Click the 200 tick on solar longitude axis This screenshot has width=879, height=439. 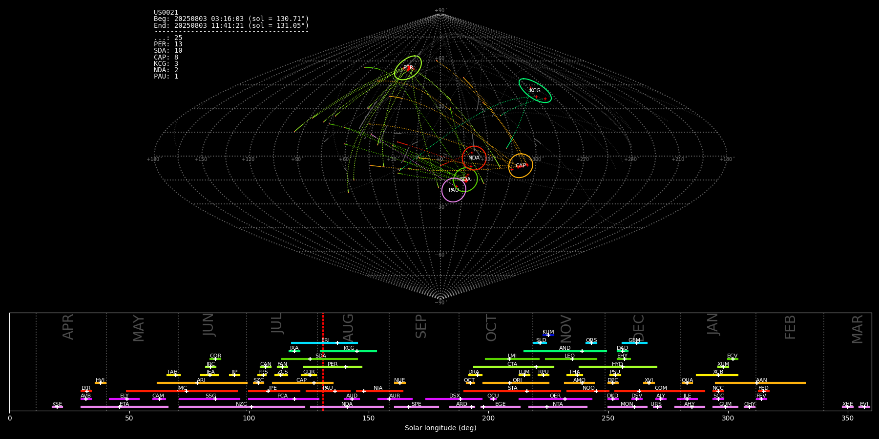click(488, 418)
